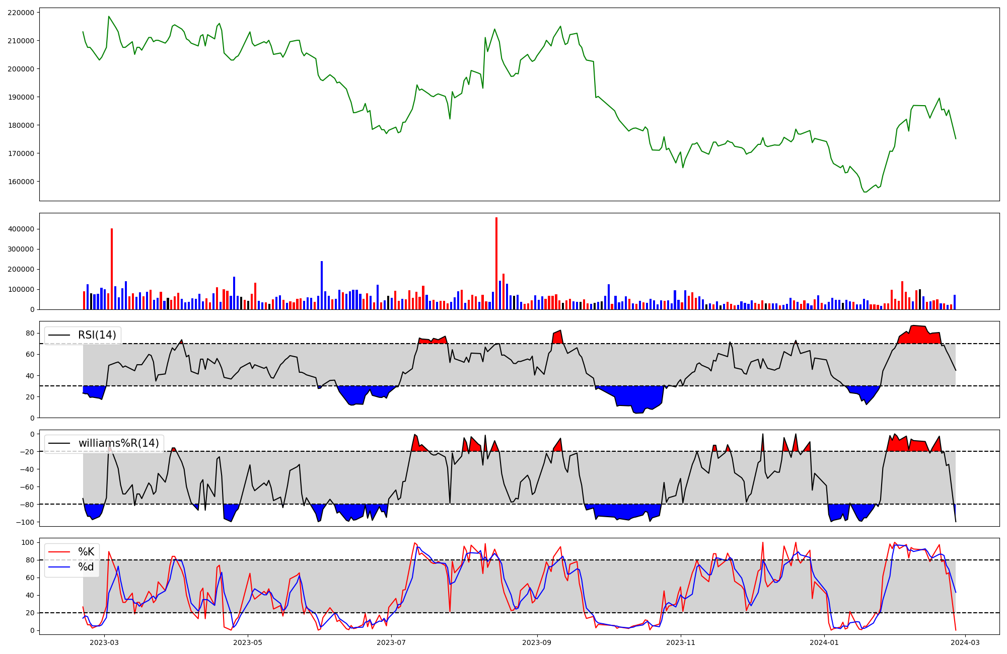
Task: Click the williams%R(14) legend label
Action: 118,443
